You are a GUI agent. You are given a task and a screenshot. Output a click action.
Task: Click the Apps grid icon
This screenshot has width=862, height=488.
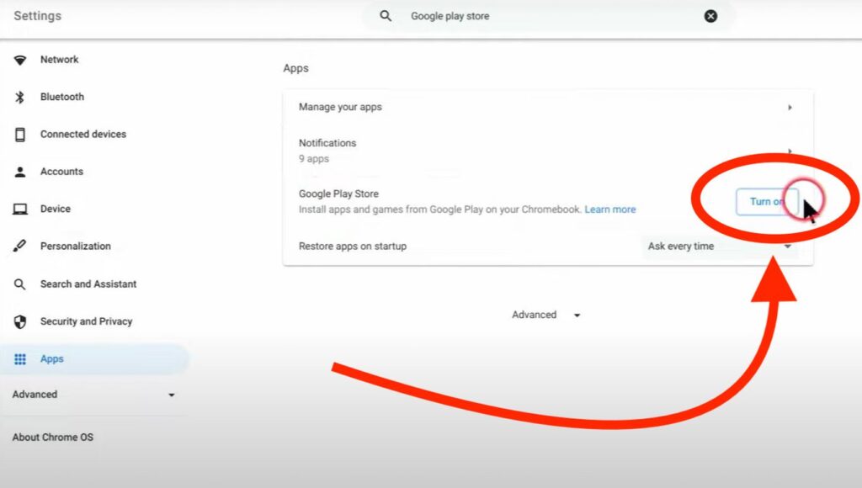coord(20,359)
